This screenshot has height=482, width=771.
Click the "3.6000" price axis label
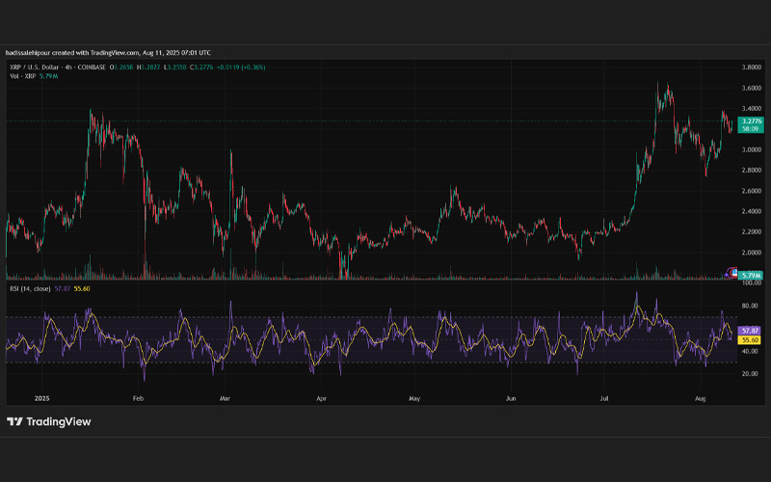pyautogui.click(x=752, y=88)
